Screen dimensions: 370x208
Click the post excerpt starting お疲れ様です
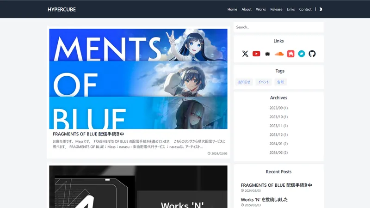coord(139,144)
